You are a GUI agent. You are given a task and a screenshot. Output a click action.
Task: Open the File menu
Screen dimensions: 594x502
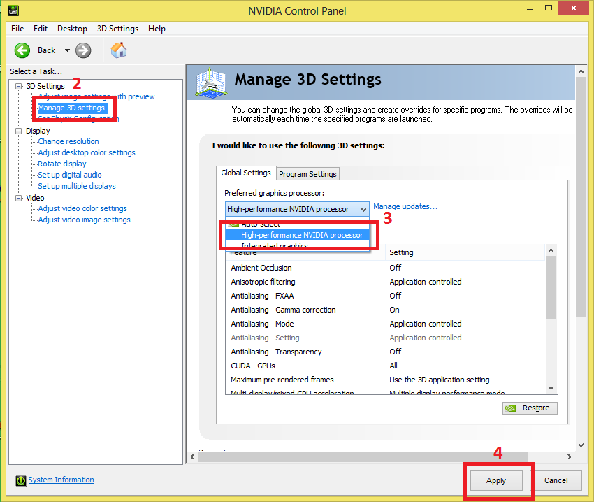(17, 29)
